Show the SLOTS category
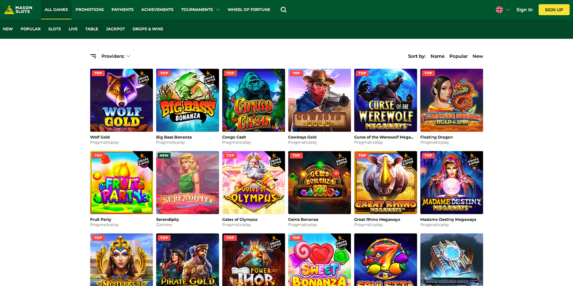 [x=54, y=29]
